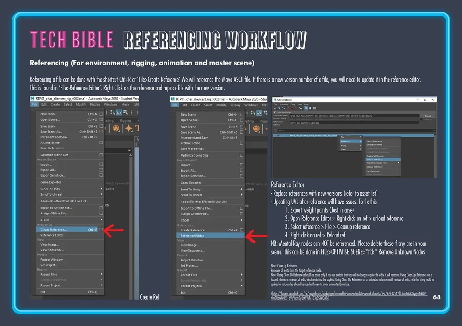The height and width of the screenshot is (326, 462).
Task: Toggle checkbox on the selected reference row
Action: point(279,136)
